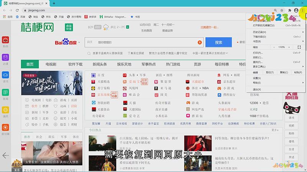Screen dimensions: 307x172
Task: Select the 热门游戏 navigation tab
Action: [173, 64]
